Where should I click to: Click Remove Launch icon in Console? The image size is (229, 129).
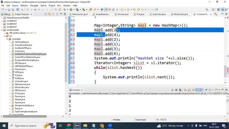click(176, 90)
